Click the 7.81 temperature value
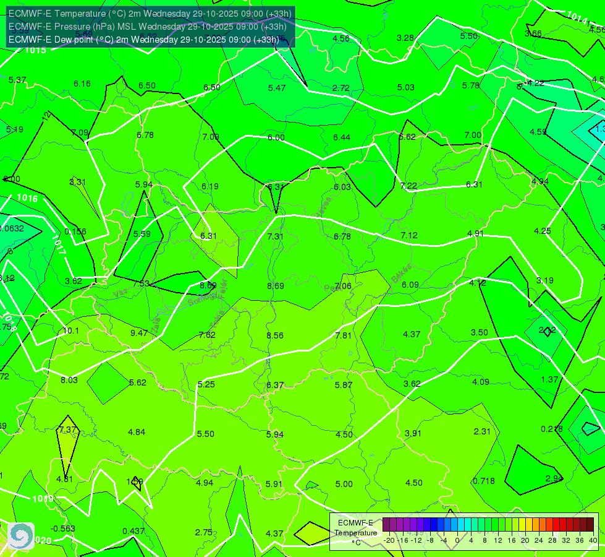Image resolution: width=605 pixels, height=557 pixels. tap(343, 335)
